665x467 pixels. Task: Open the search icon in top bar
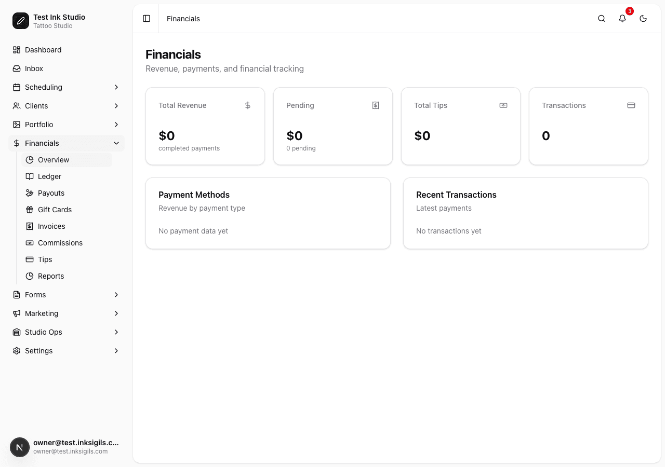601,18
